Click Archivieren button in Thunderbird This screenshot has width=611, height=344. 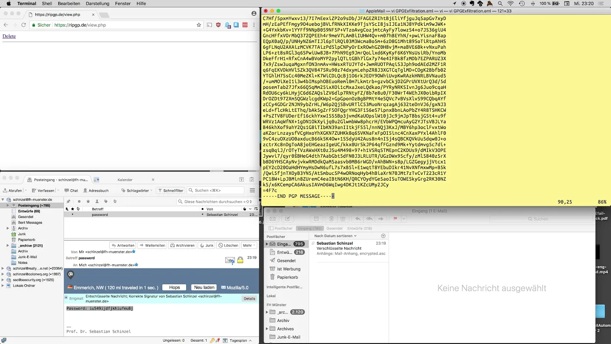[x=182, y=245]
